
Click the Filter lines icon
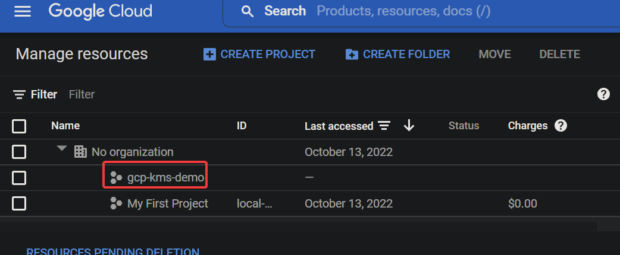(x=19, y=95)
